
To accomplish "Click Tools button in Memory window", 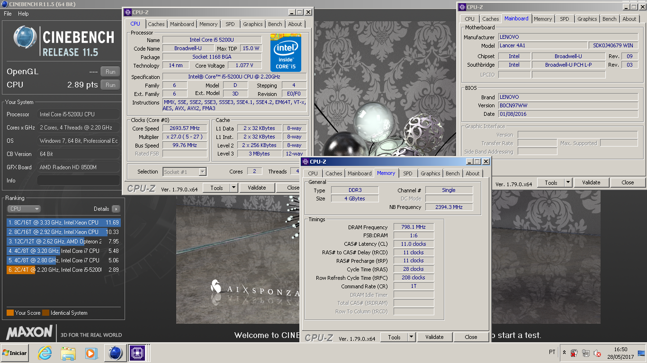I will pyautogui.click(x=394, y=337).
